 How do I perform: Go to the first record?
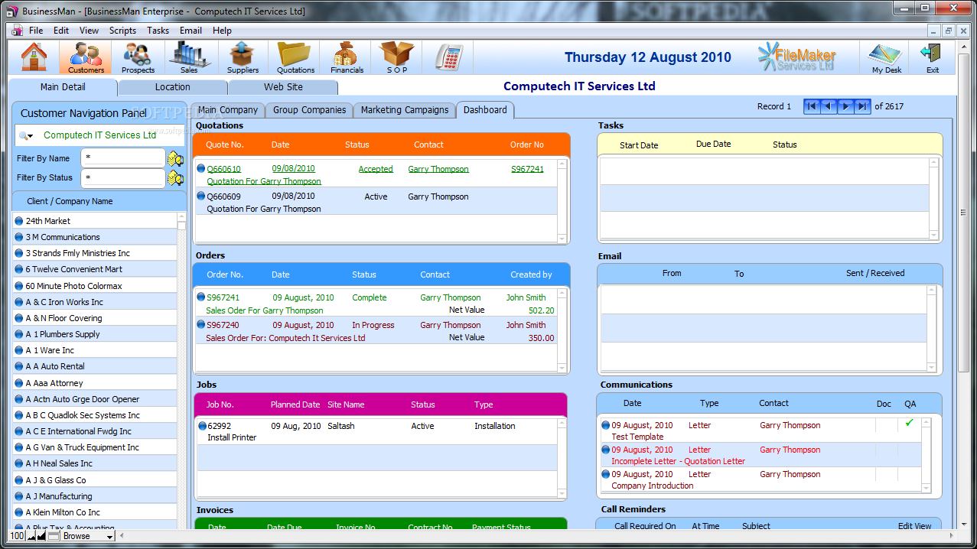pyautogui.click(x=812, y=106)
